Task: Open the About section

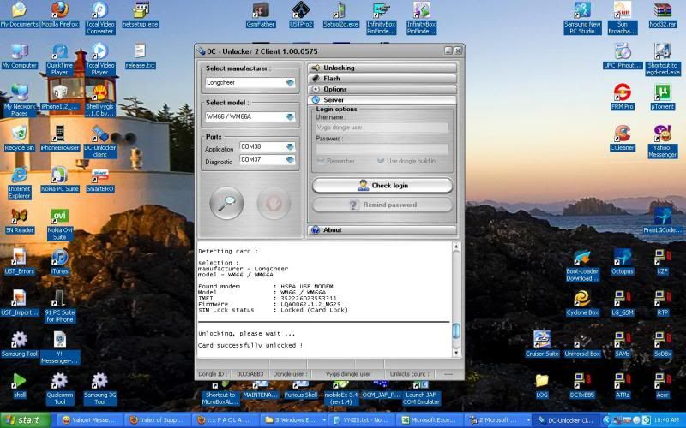Action: pos(382,230)
